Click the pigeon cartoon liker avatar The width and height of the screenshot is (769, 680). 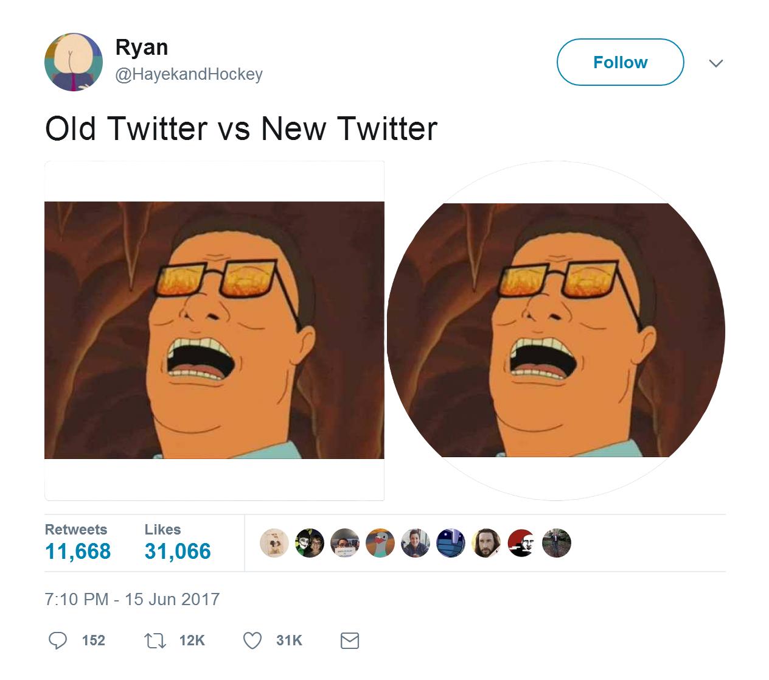[x=380, y=543]
